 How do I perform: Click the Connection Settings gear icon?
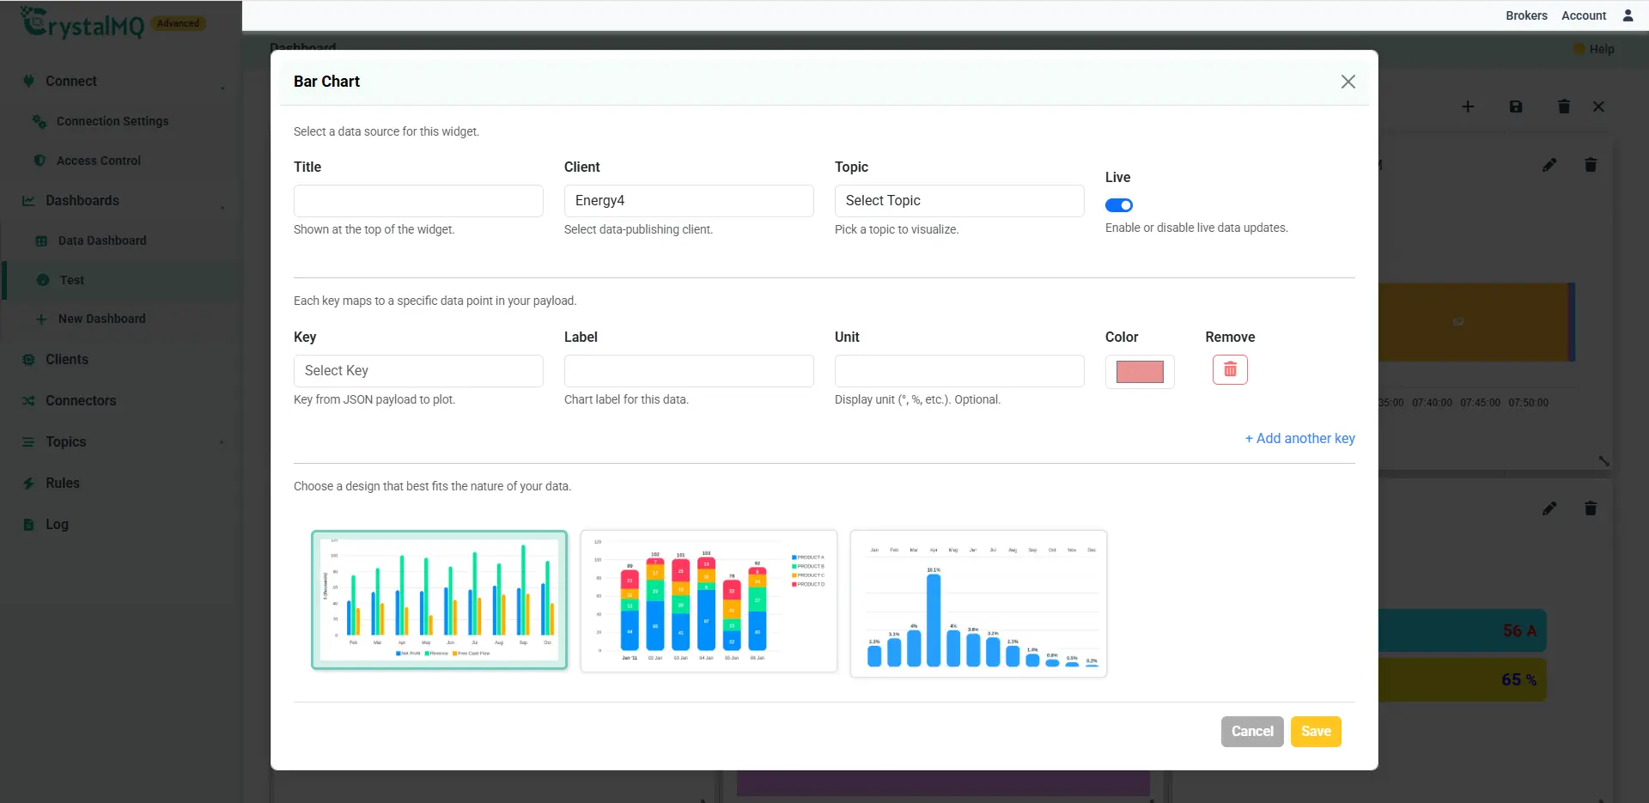coord(40,121)
